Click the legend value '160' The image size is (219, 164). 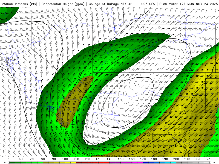coord(132,159)
